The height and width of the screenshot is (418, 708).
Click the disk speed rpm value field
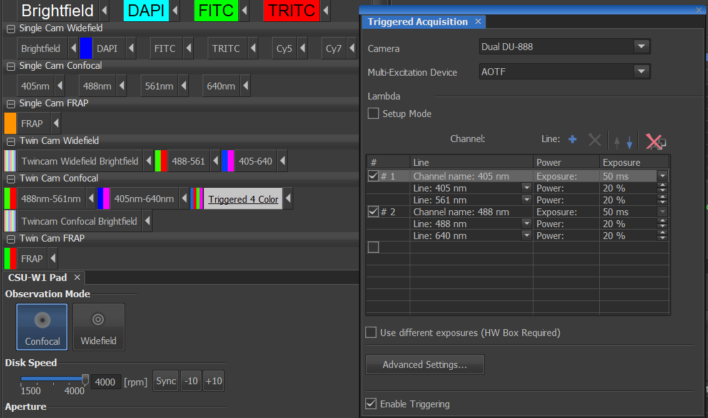pos(106,382)
